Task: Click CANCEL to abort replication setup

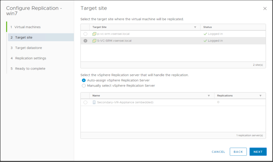Action: pyautogui.click(x=218, y=152)
